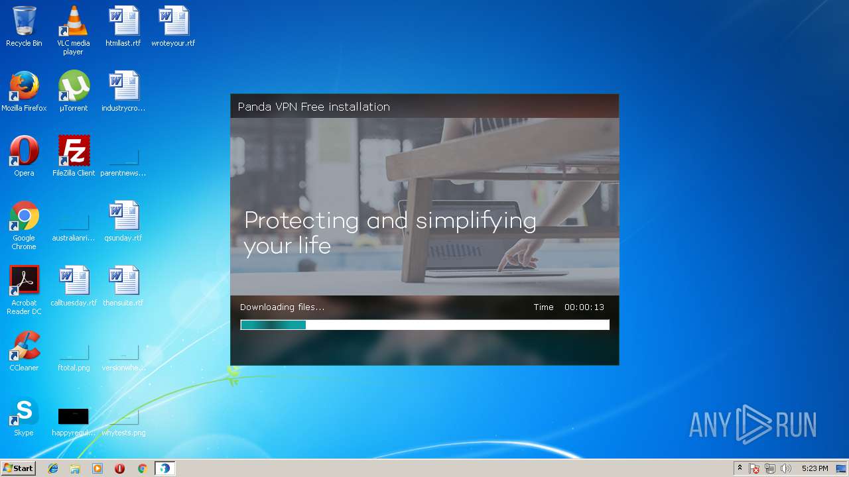This screenshot has width=849, height=477.
Task: Open the 5:23 PM clock
Action: (815, 468)
